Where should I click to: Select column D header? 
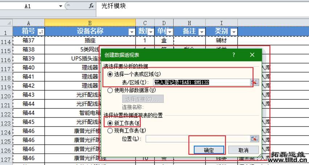coord(164,23)
